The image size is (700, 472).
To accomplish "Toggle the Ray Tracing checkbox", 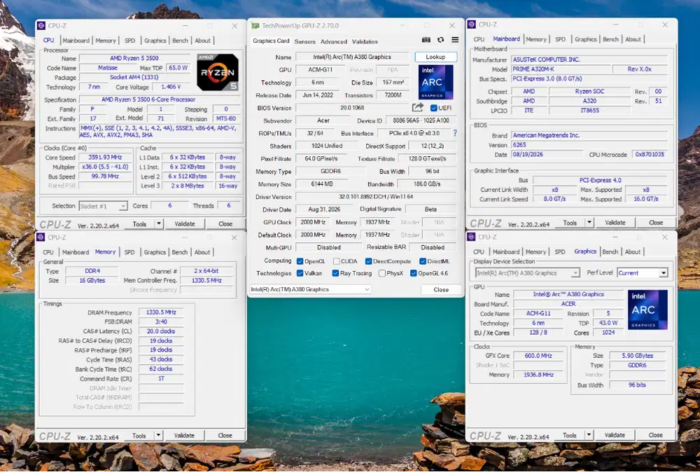I will tap(335, 273).
